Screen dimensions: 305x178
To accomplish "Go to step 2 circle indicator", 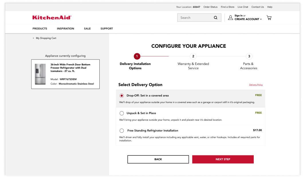I will (193, 56).
